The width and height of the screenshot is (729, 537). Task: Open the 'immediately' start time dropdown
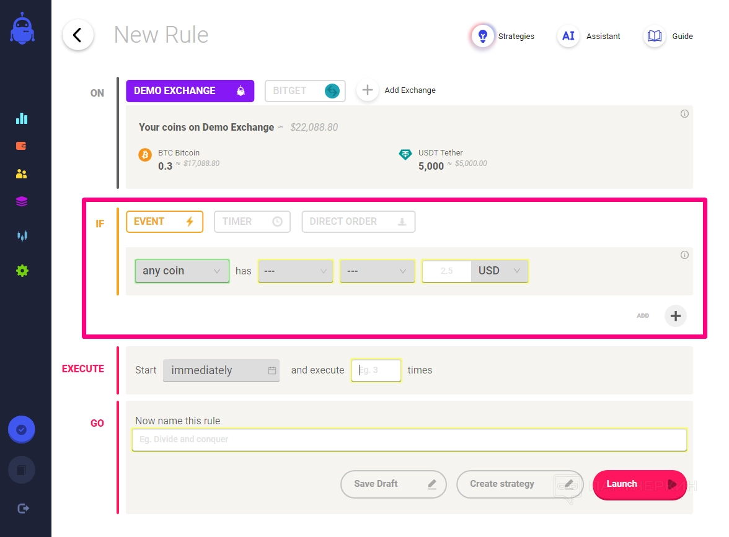pos(221,370)
